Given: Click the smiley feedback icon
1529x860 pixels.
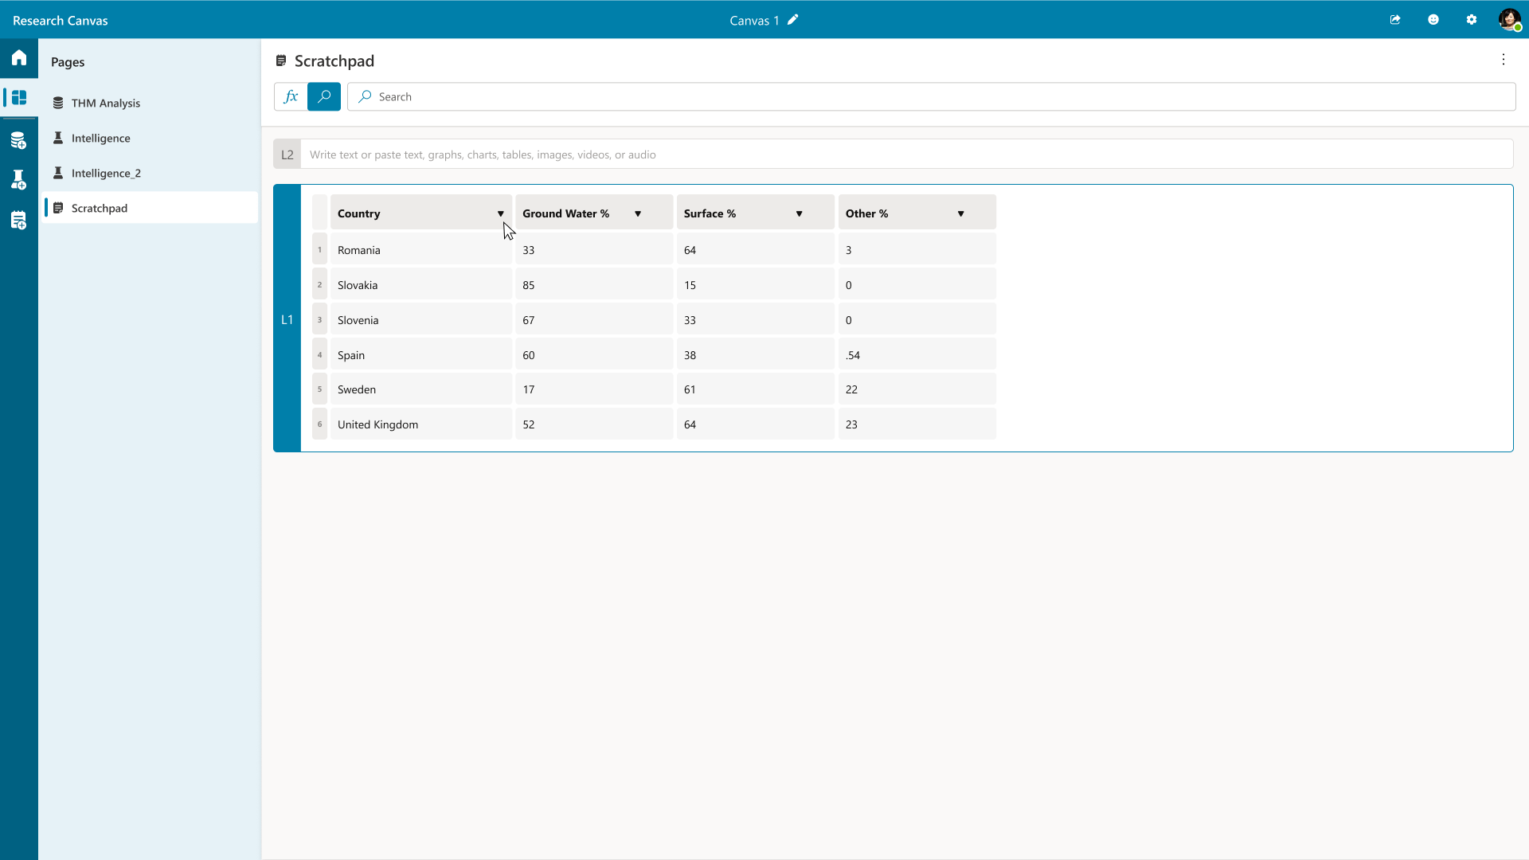Looking at the screenshot, I should (x=1433, y=20).
